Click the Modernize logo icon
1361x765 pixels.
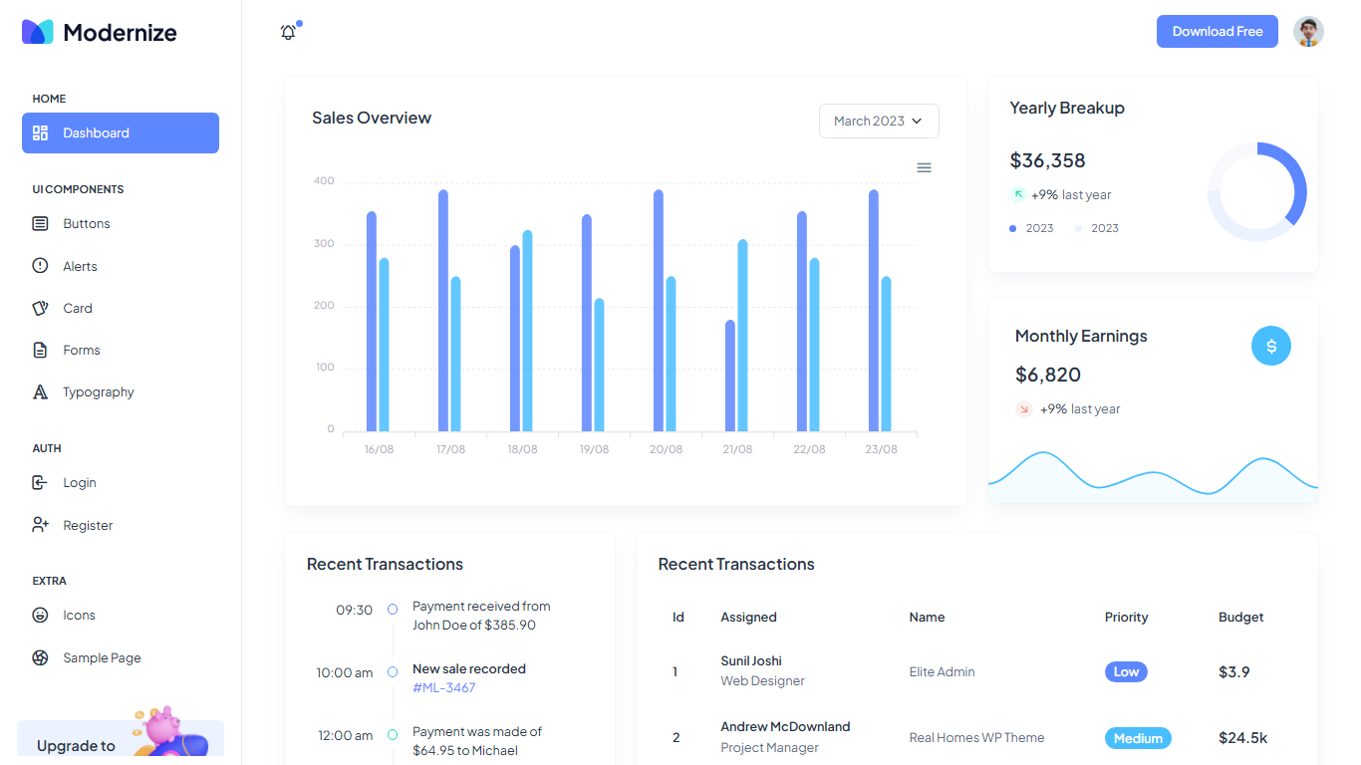click(x=38, y=32)
